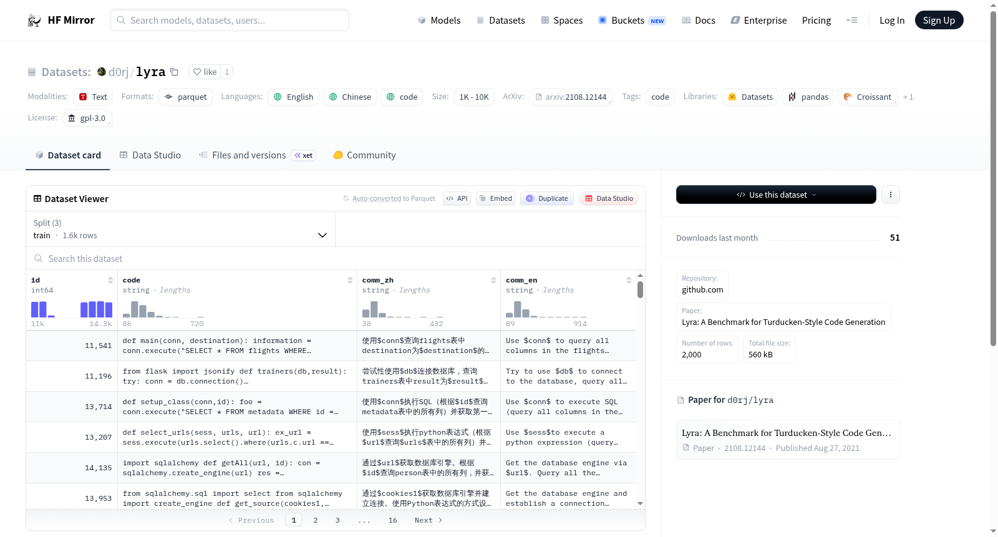Switch to the Data Studio tab
This screenshot has width=998, height=537.
coord(150,155)
